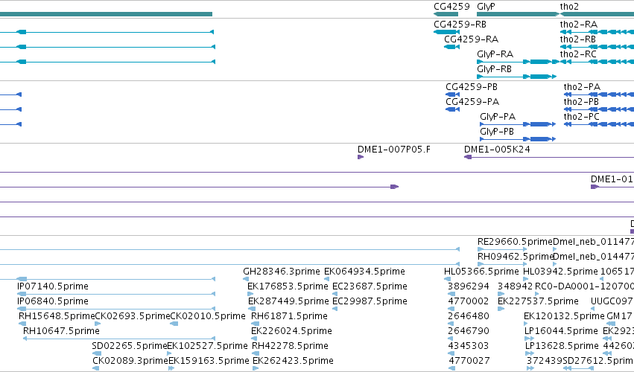Open the LP16044.5prime EST label

(561, 331)
